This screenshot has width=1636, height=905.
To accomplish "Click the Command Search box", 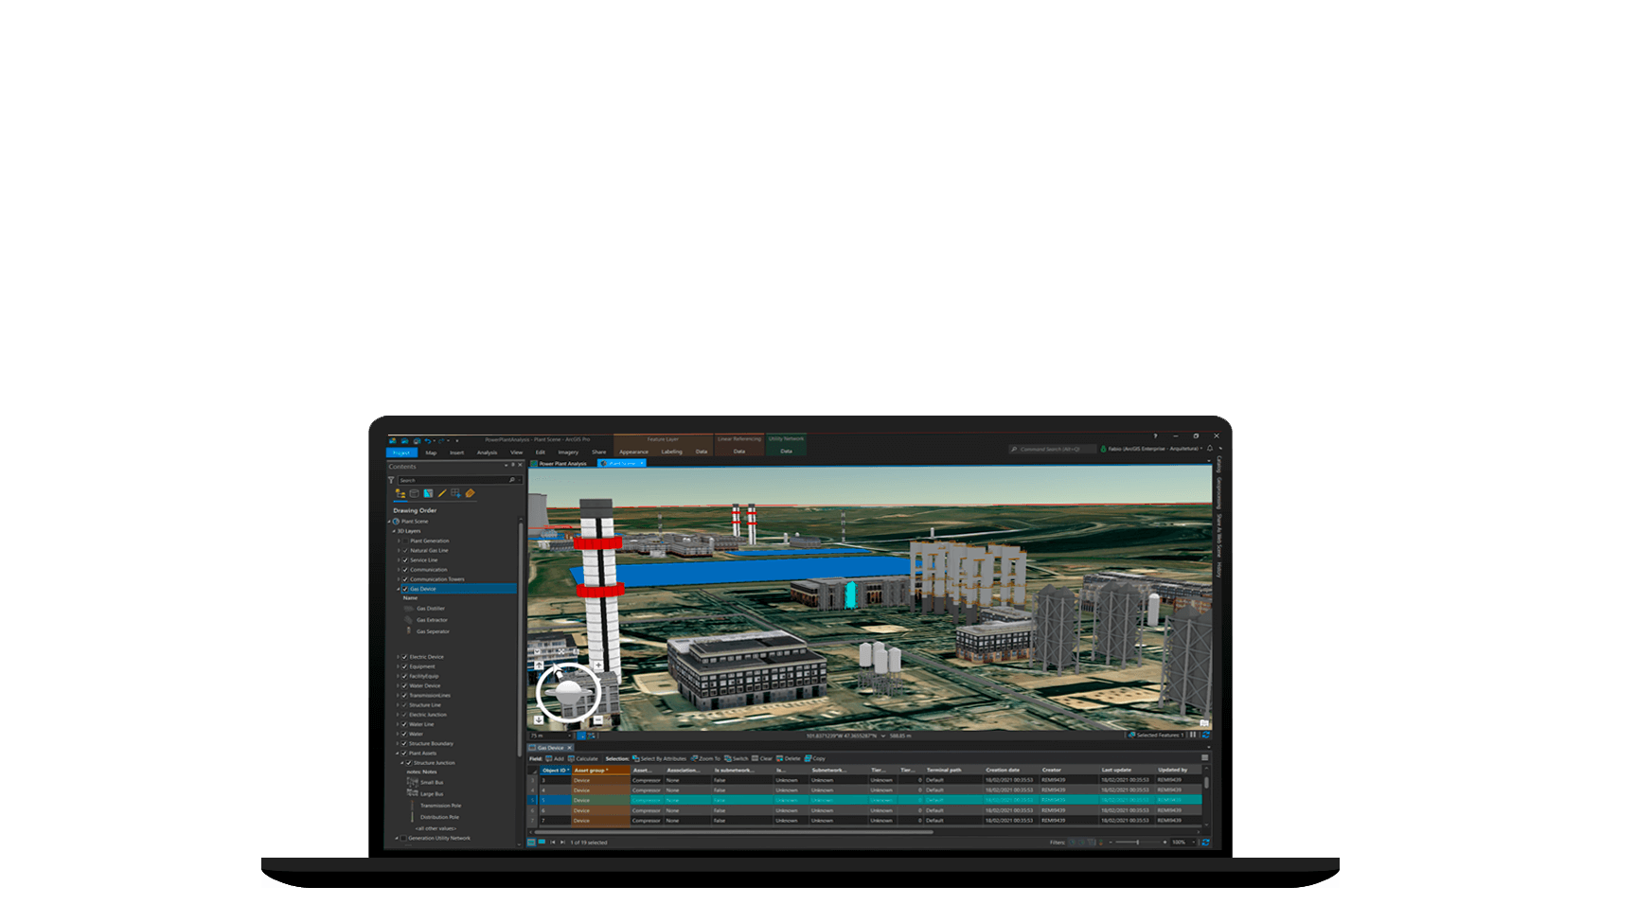I will 1052,449.
